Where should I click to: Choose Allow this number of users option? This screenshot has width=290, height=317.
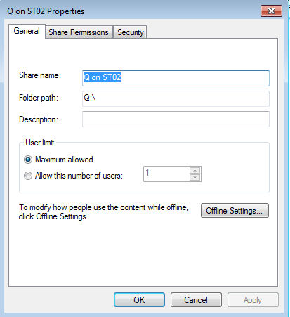point(28,176)
